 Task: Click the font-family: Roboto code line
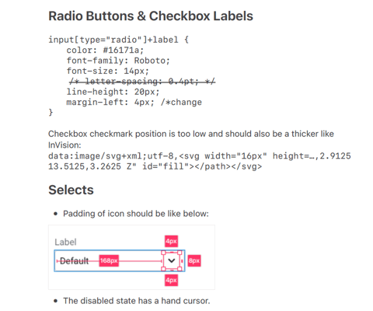click(118, 61)
